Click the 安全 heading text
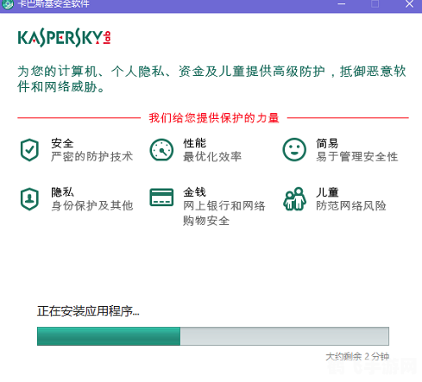The height and width of the screenshot is (382, 422). click(x=62, y=143)
